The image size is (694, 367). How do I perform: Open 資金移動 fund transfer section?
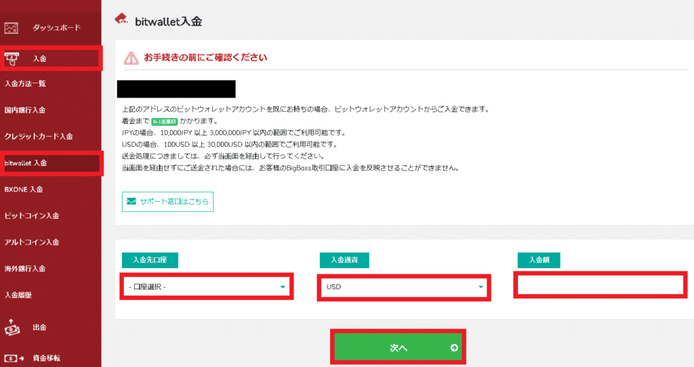[x=47, y=358]
